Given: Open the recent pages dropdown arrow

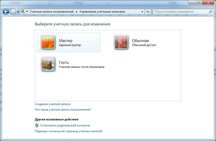Looking at the screenshot, I should (x=18, y=12).
